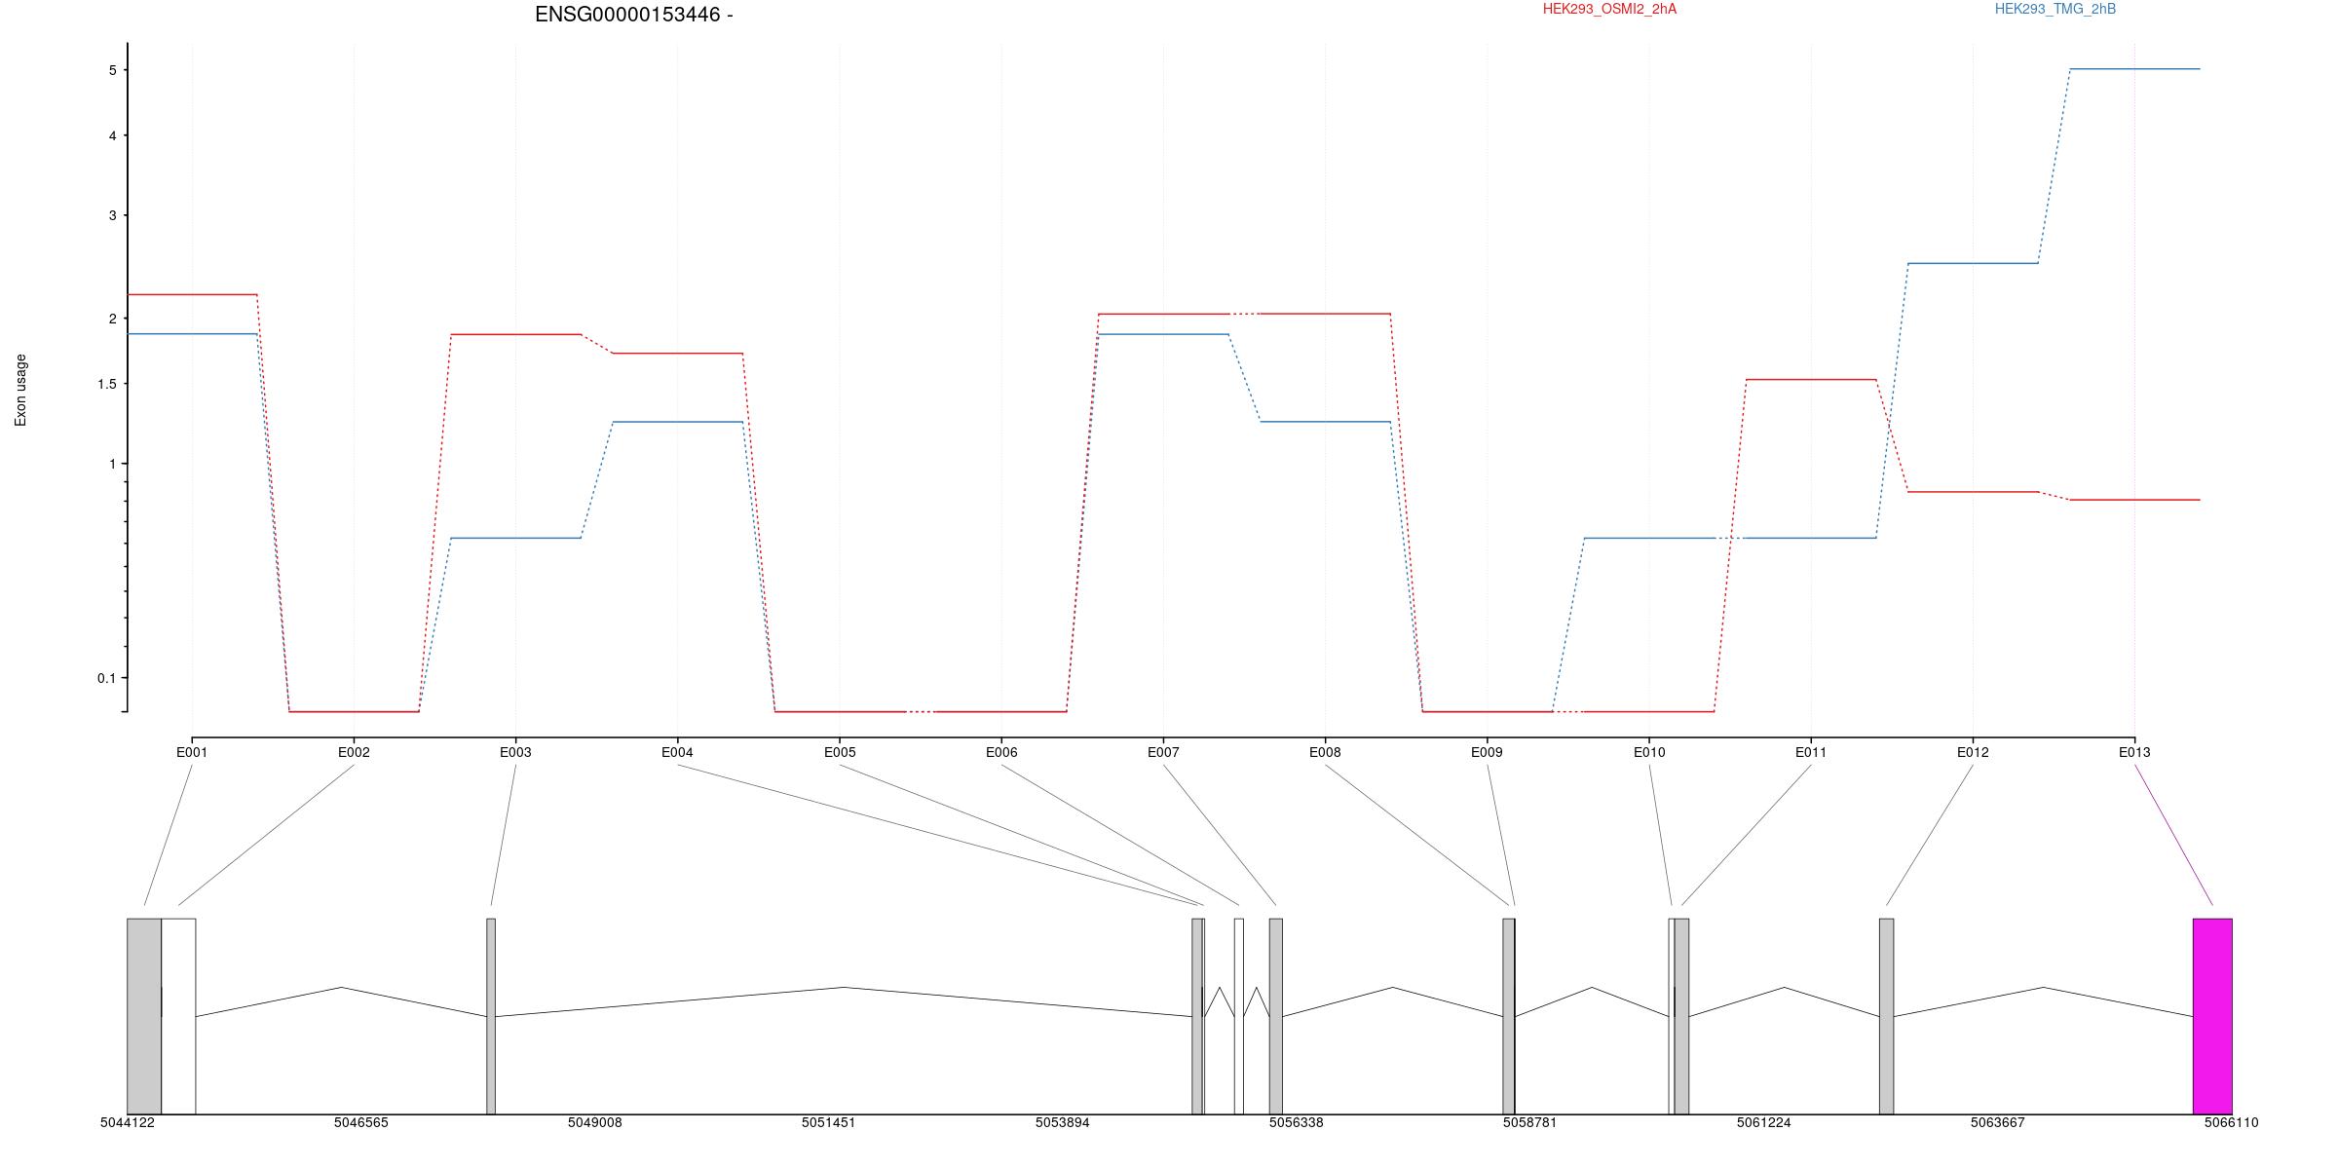Click the E007 exon label
This screenshot has width=2338, height=1169.
click(x=1163, y=752)
